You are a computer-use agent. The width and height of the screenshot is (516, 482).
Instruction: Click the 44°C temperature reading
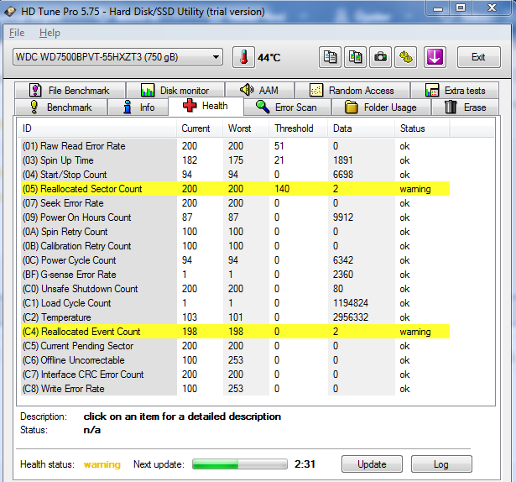coord(268,58)
